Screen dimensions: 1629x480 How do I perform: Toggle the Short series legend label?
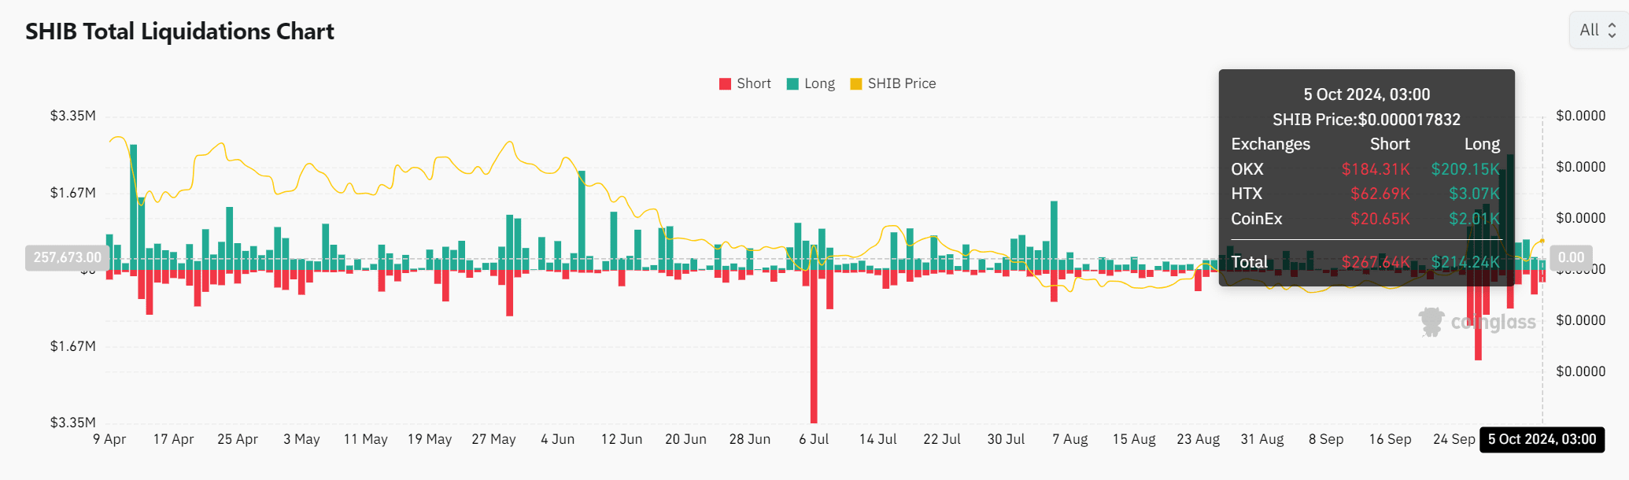[x=754, y=83]
